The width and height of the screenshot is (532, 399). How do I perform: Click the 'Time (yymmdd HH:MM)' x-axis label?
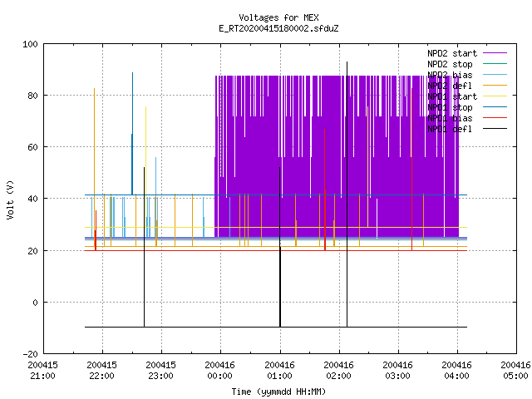tap(278, 392)
